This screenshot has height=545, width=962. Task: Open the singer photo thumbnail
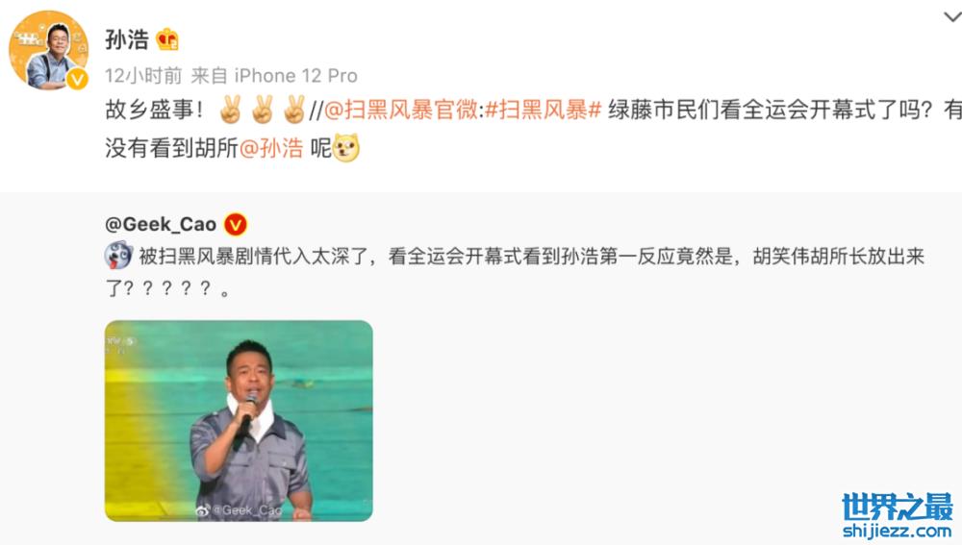(x=239, y=421)
